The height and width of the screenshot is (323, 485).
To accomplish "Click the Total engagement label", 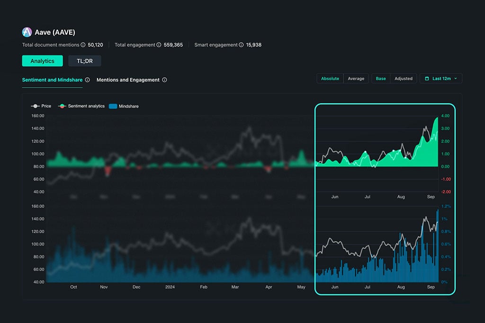I will point(135,45).
